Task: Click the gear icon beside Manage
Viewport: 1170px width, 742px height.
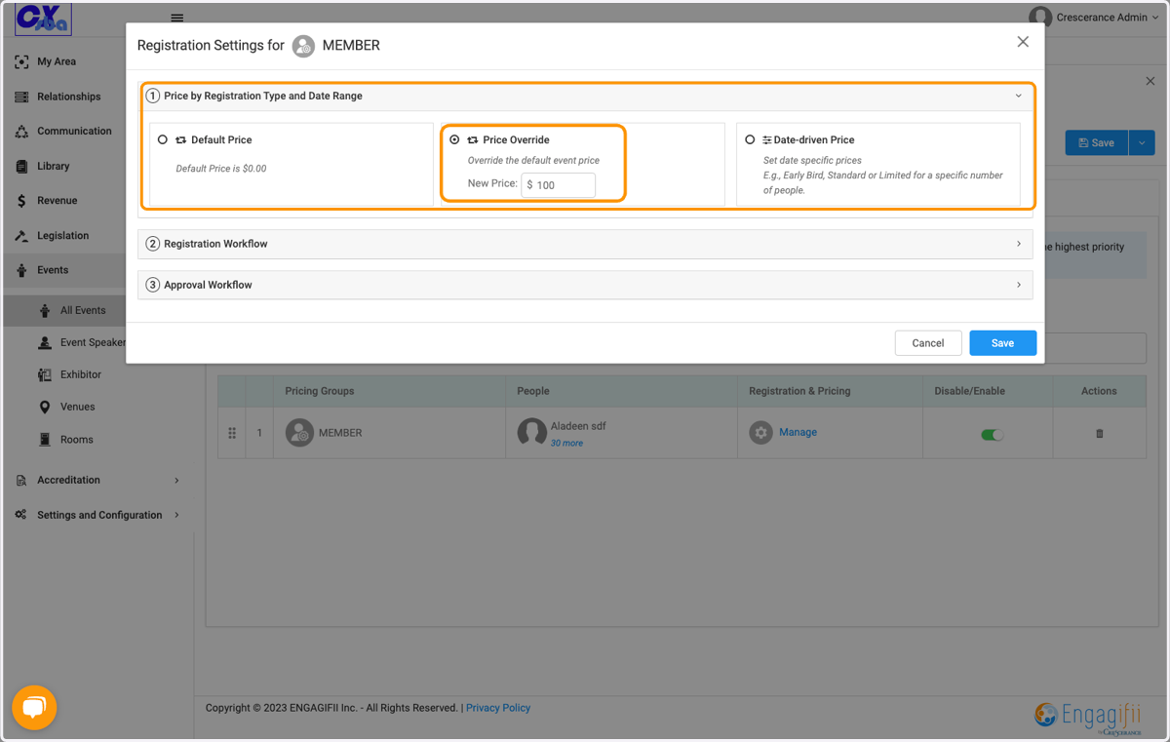Action: pos(760,432)
